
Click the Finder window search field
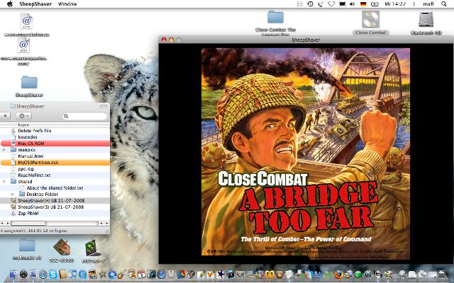(x=85, y=116)
